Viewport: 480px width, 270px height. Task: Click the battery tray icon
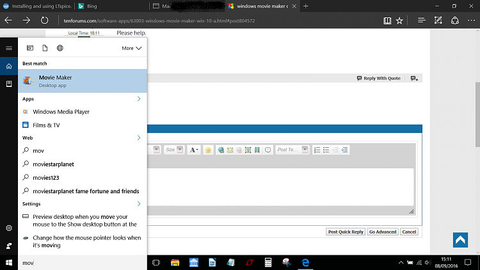point(410,263)
